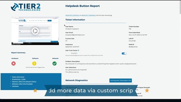Play the ticket video recording
The image size is (181, 102).
[35, 31]
